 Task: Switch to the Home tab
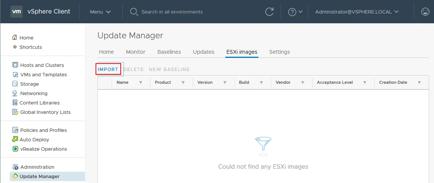click(106, 52)
